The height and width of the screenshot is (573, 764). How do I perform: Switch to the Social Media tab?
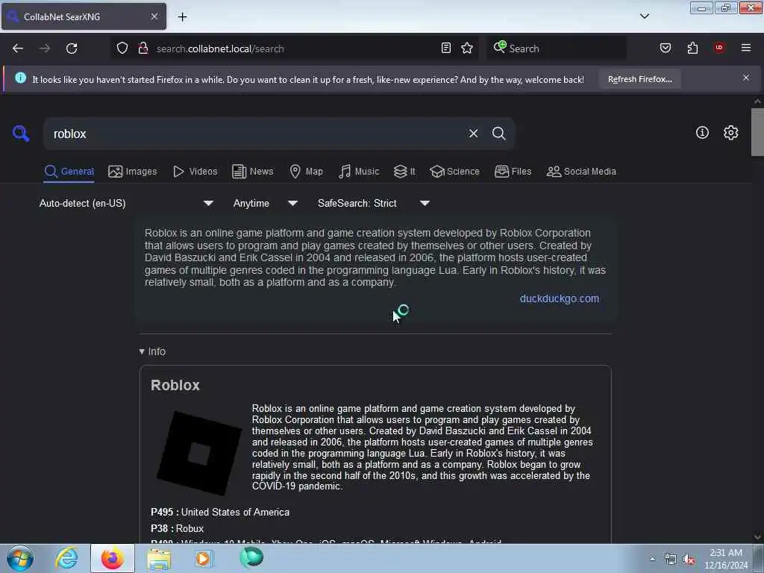coord(581,172)
